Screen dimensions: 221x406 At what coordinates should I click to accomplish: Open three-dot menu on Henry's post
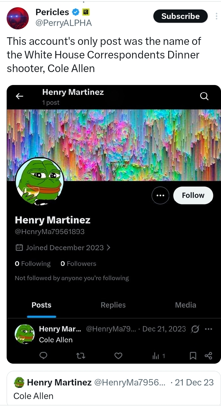208,329
